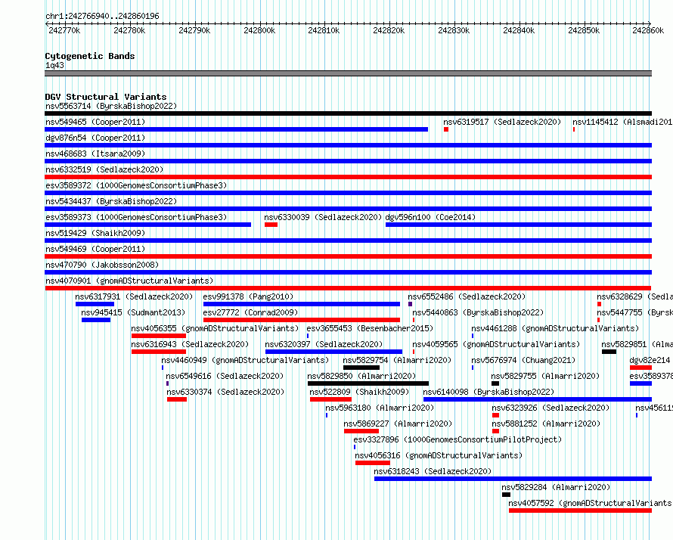This screenshot has width=673, height=540.
Task: Click nsv6330374 (Sedlazeck2020) label
Action: 225,392
